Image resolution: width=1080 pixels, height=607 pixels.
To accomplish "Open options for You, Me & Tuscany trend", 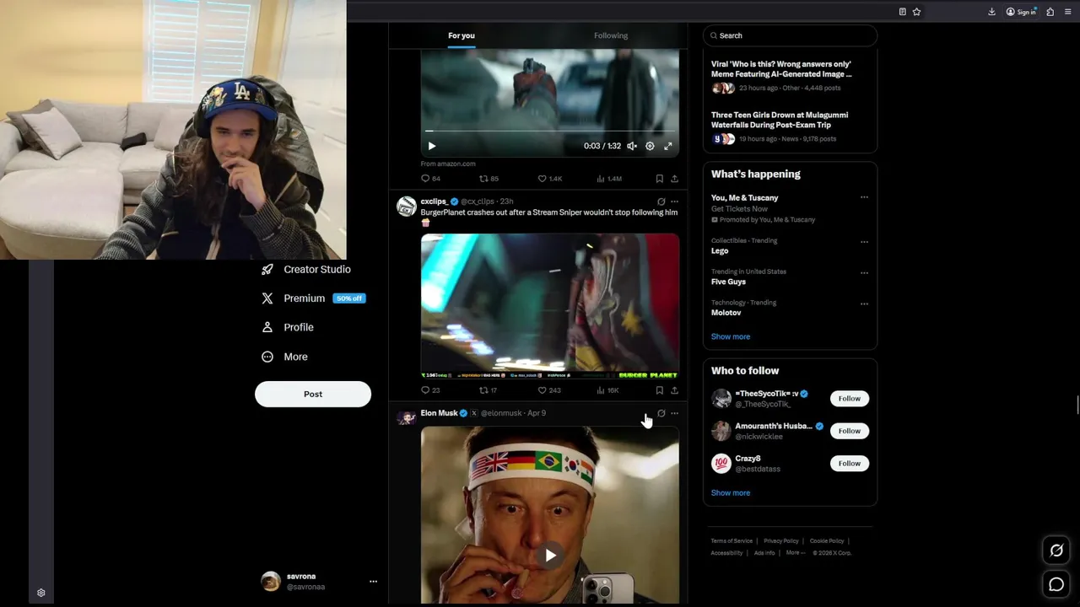I will tap(864, 197).
